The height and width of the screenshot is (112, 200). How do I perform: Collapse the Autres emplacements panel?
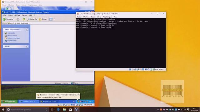point(27,30)
